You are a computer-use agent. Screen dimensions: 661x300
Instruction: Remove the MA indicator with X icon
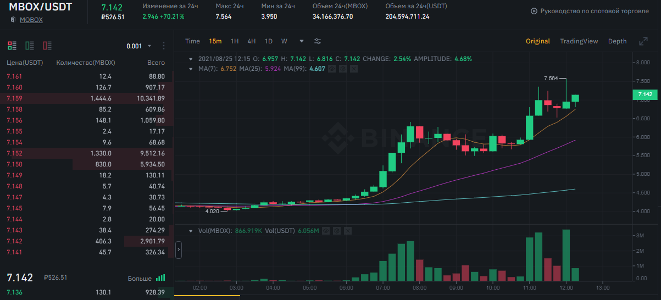click(x=354, y=69)
